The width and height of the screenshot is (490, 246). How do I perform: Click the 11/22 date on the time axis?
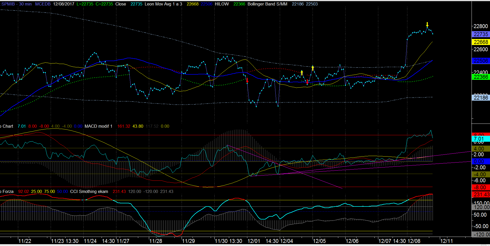point(25,241)
